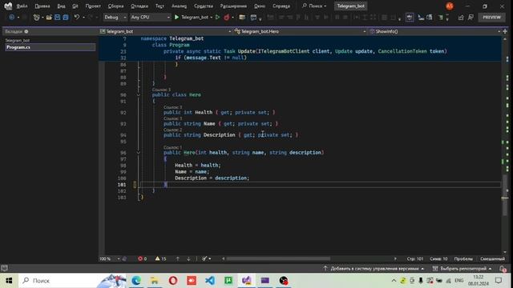Click the Windows Start button
This screenshot has height=288, width=513.
(9, 281)
